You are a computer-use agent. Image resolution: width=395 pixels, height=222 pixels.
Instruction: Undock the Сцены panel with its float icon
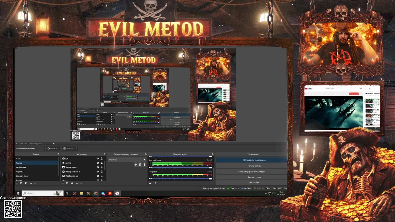pos(58,154)
